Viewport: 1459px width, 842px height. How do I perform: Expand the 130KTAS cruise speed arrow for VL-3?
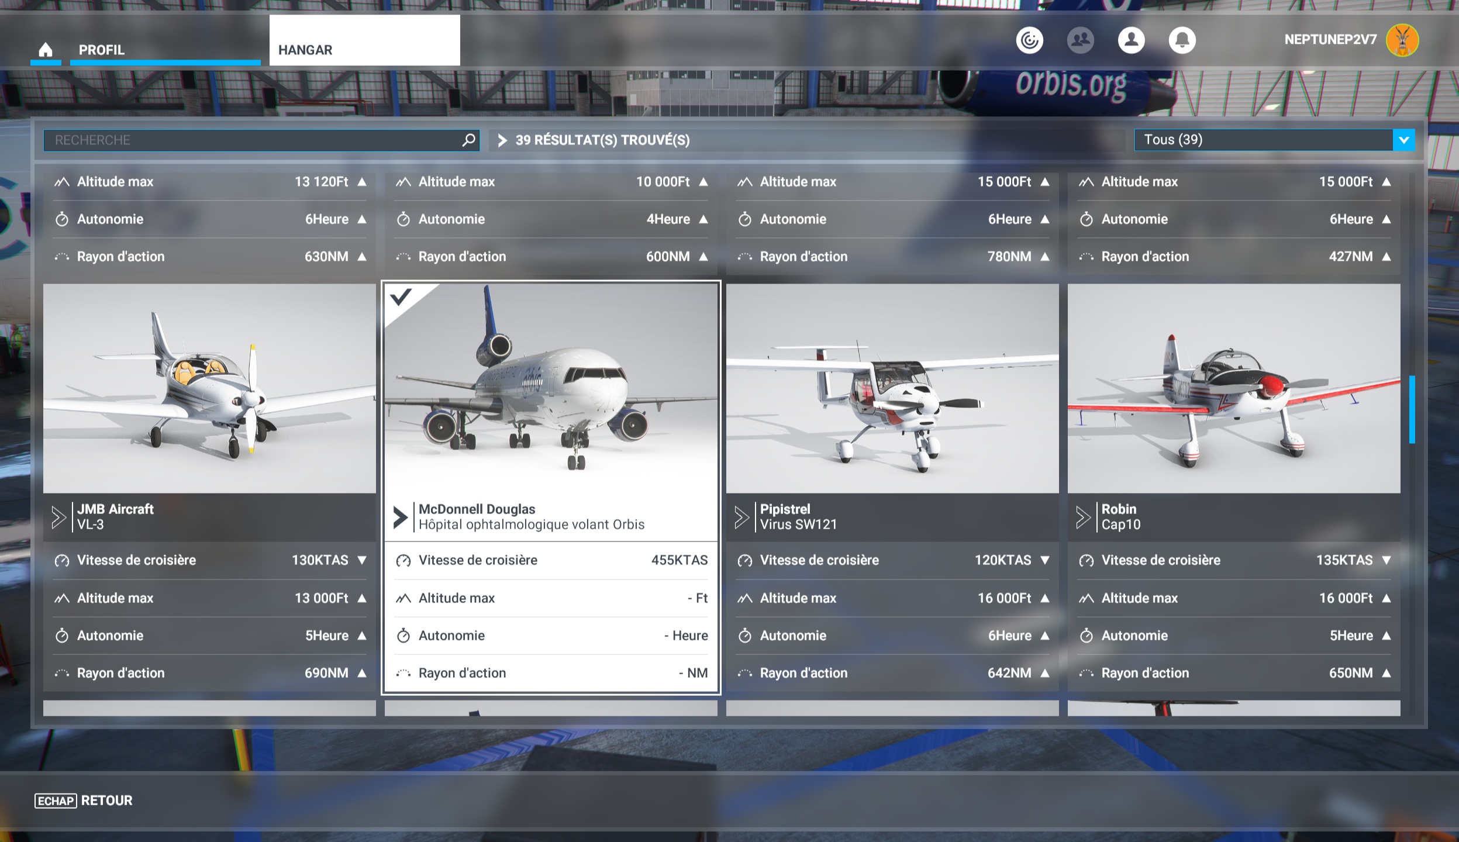(362, 560)
